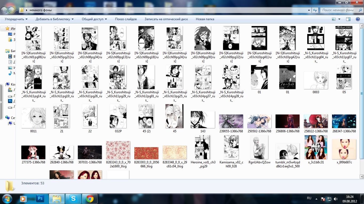
Task: Open Action Center flag in the system tray
Action: pos(323,199)
